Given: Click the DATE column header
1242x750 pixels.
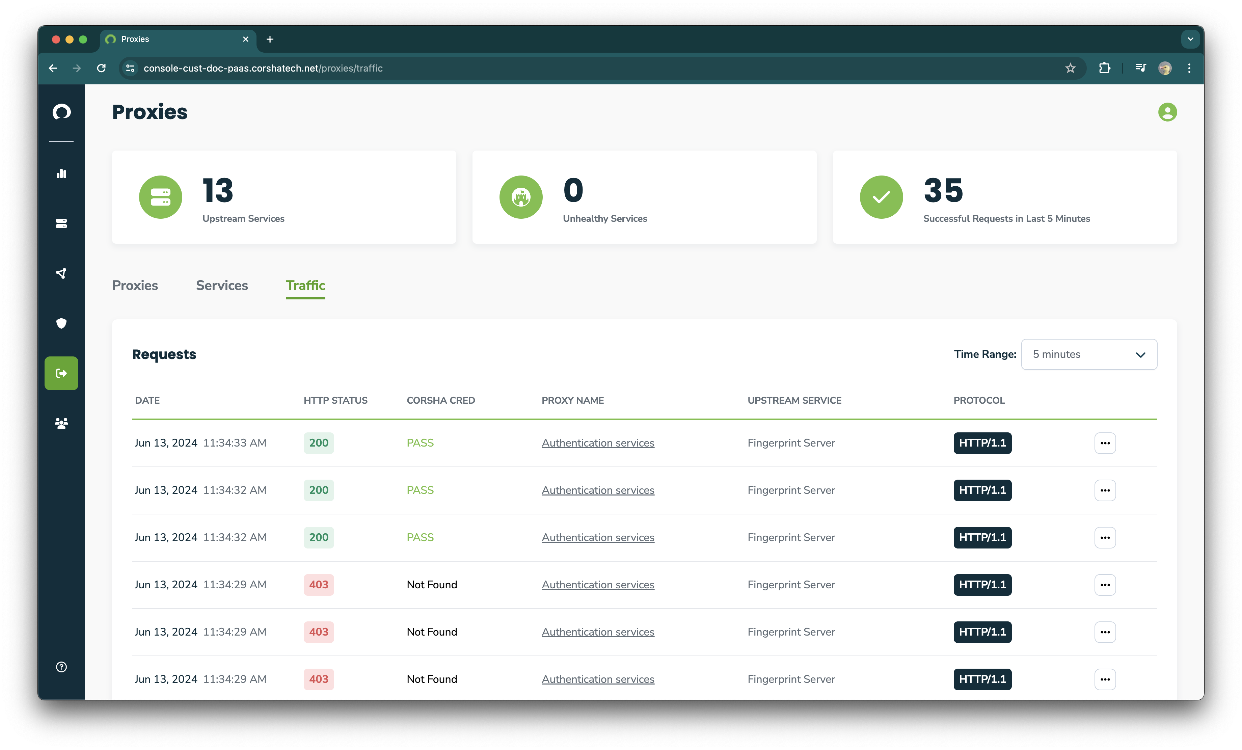Looking at the screenshot, I should pos(147,400).
